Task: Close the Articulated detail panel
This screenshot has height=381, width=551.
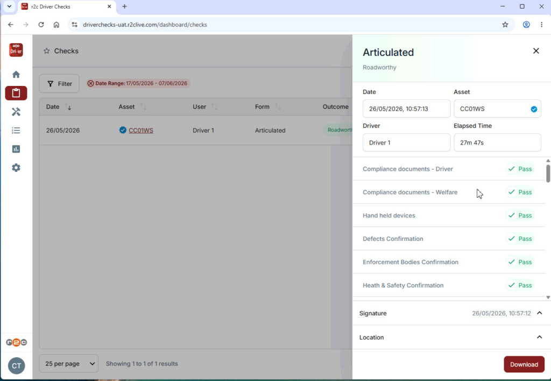Action: 536,51
